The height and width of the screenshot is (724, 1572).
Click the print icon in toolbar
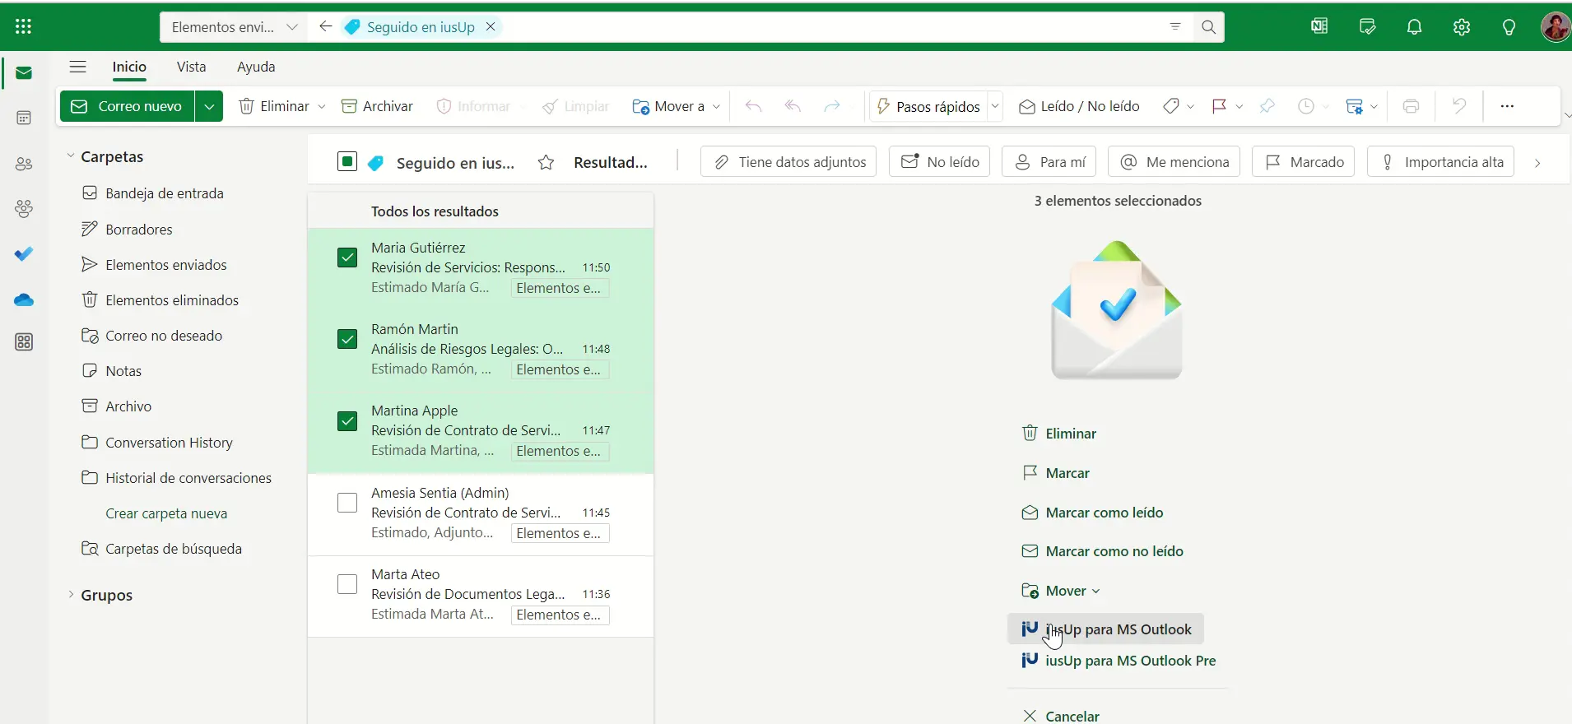pos(1411,106)
